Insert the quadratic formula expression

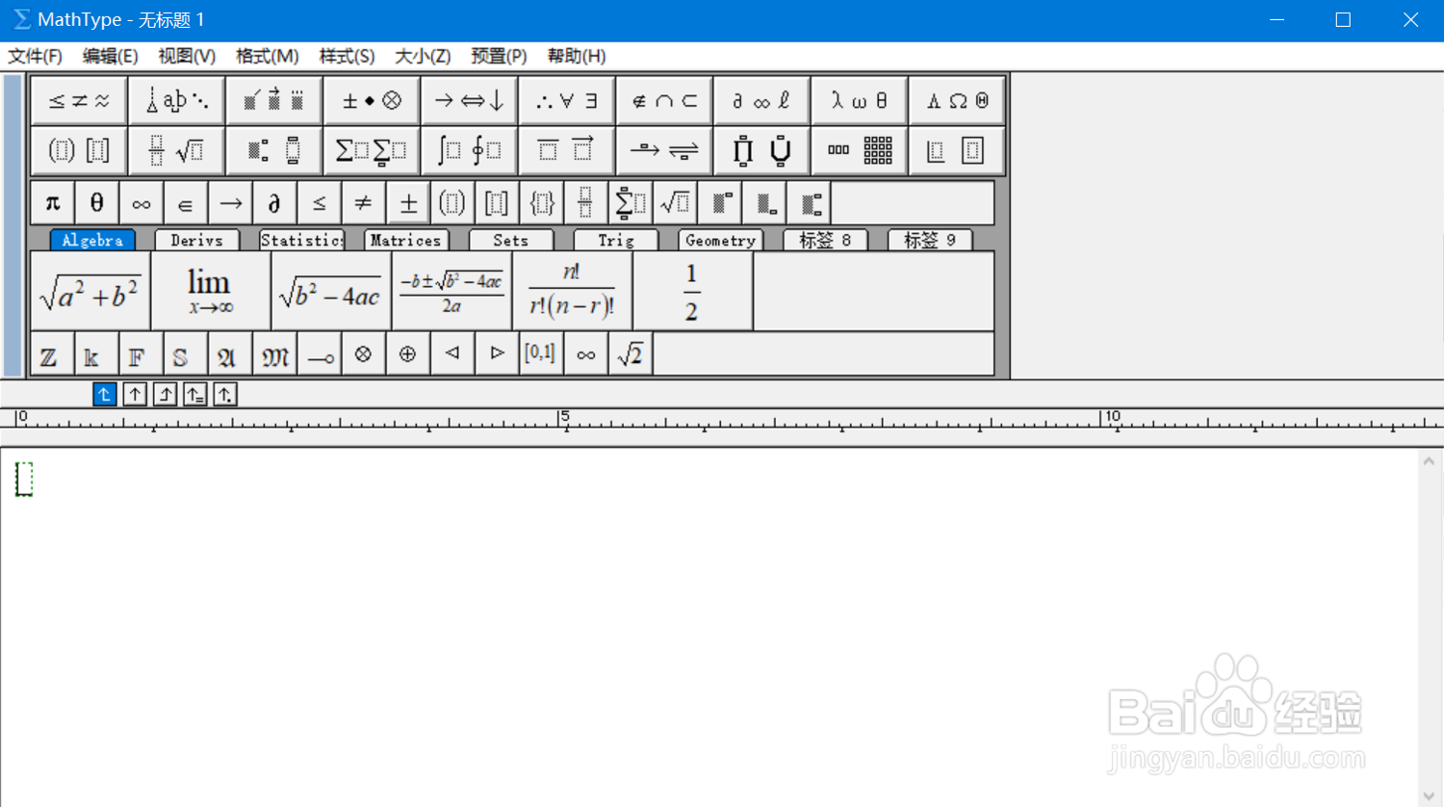[451, 292]
